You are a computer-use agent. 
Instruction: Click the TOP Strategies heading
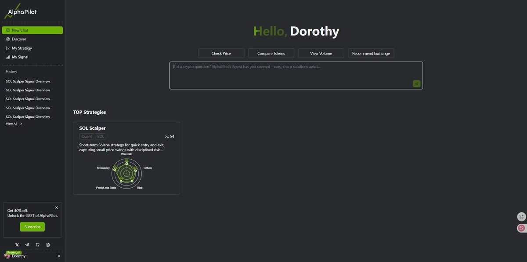click(x=90, y=112)
